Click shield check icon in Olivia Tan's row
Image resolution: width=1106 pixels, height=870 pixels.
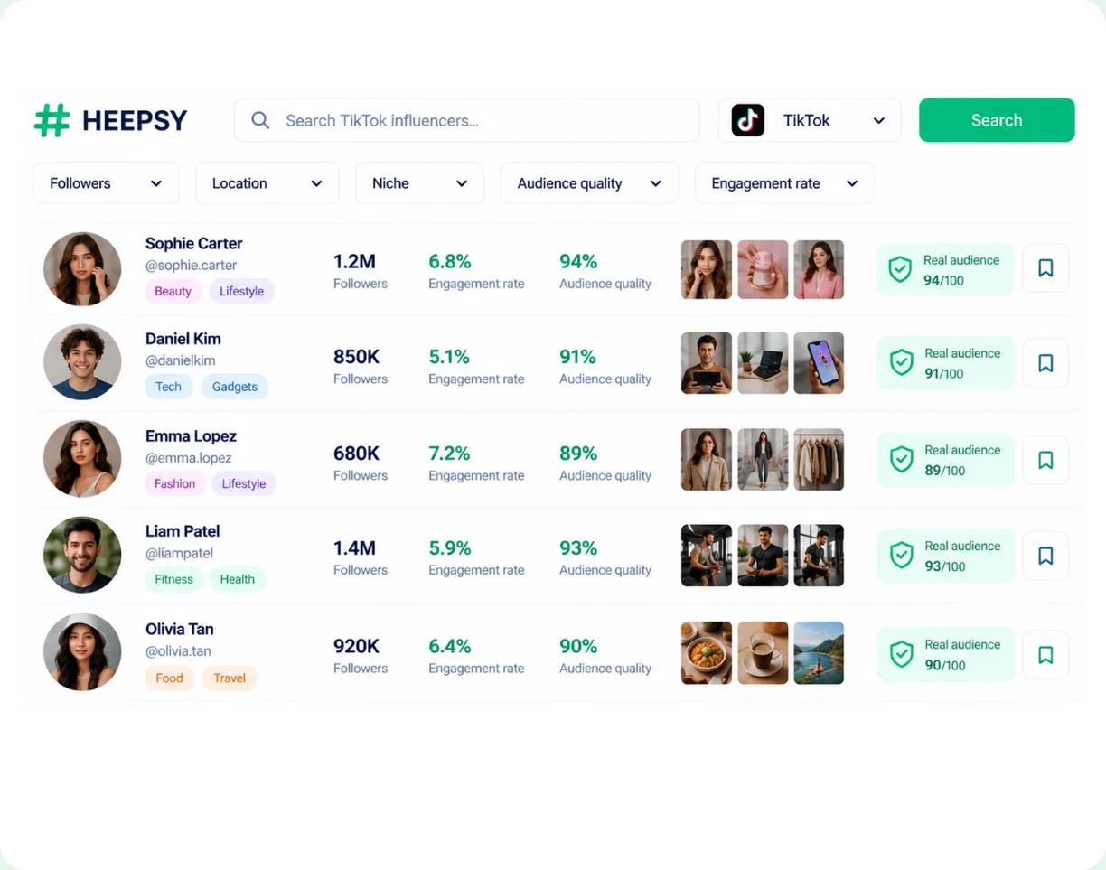[x=902, y=654]
